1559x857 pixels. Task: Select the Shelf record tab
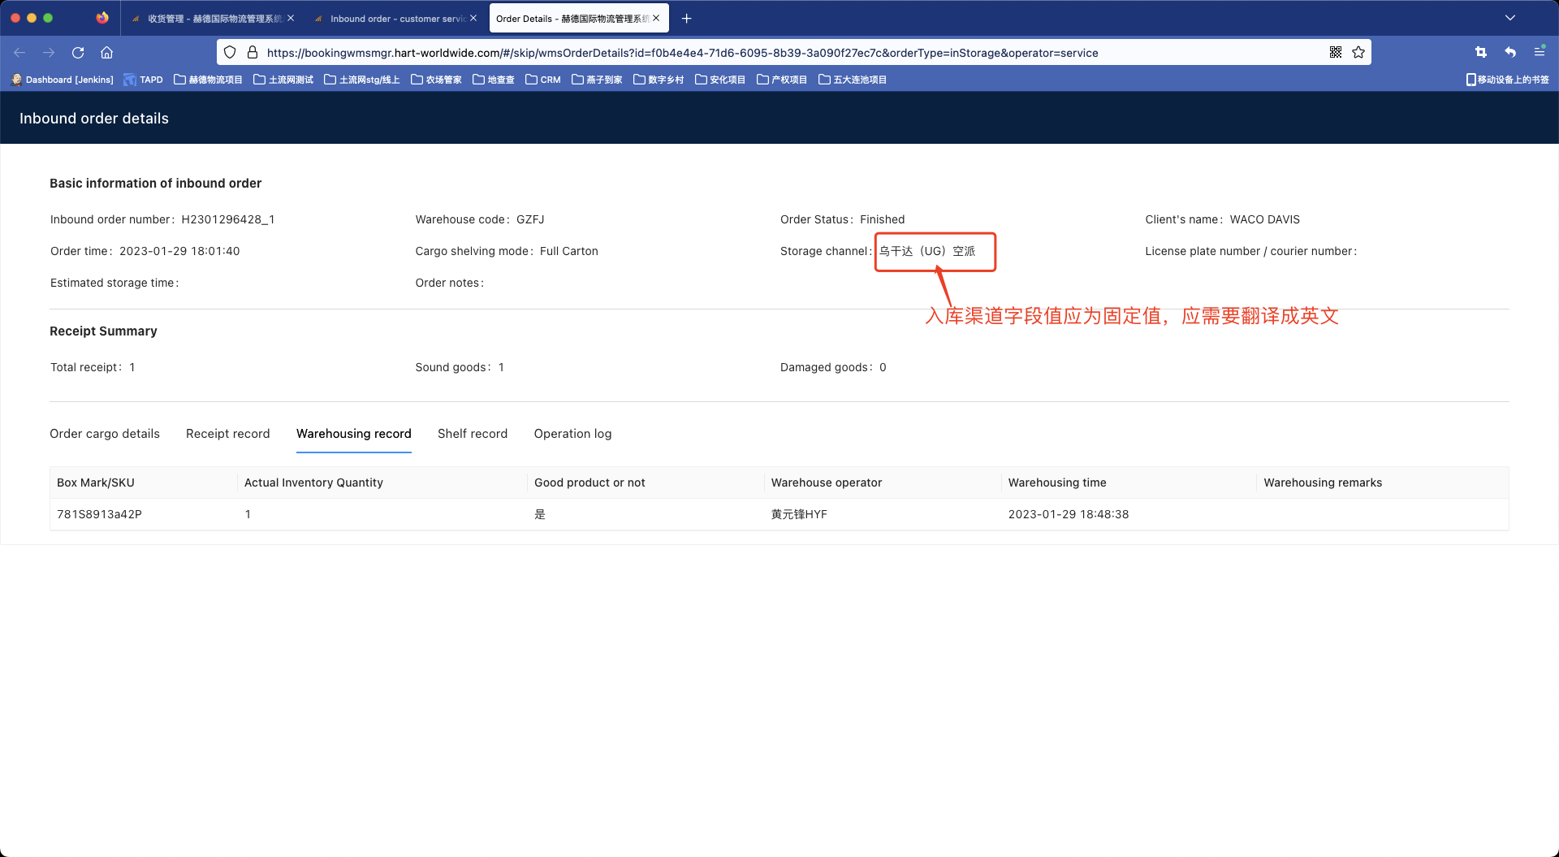point(473,434)
